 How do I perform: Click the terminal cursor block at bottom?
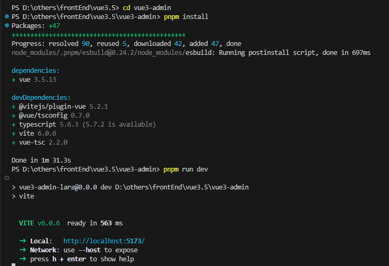13,264
